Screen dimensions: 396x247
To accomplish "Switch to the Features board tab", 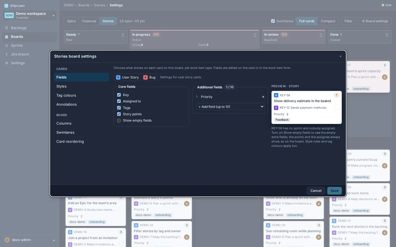I will coord(89,21).
